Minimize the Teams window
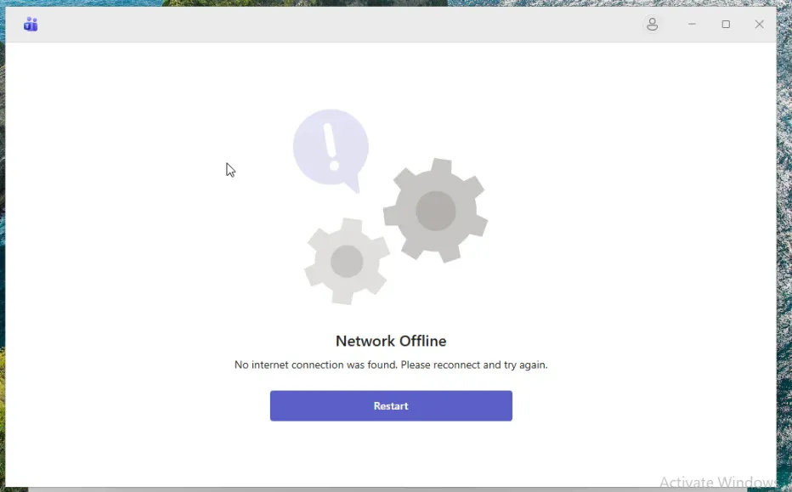 (x=692, y=25)
